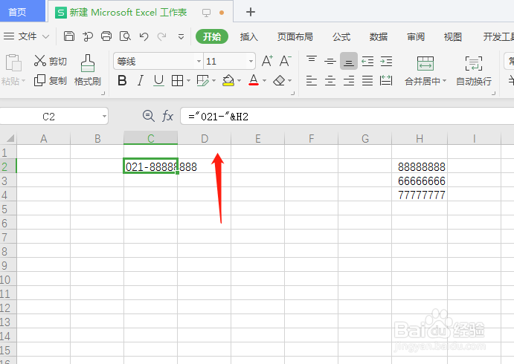Click the formula zoom magnifier icon

tap(149, 116)
